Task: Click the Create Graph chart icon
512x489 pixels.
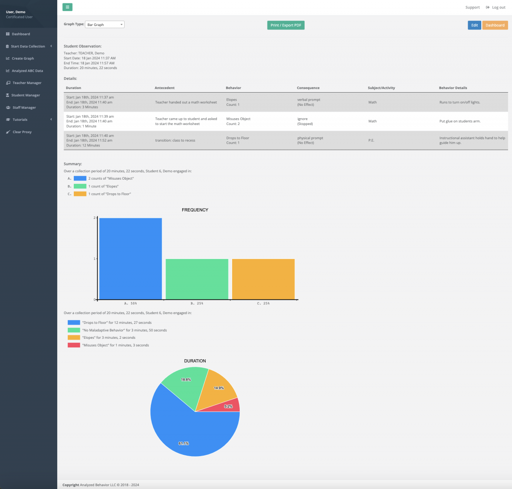Action: [x=8, y=58]
